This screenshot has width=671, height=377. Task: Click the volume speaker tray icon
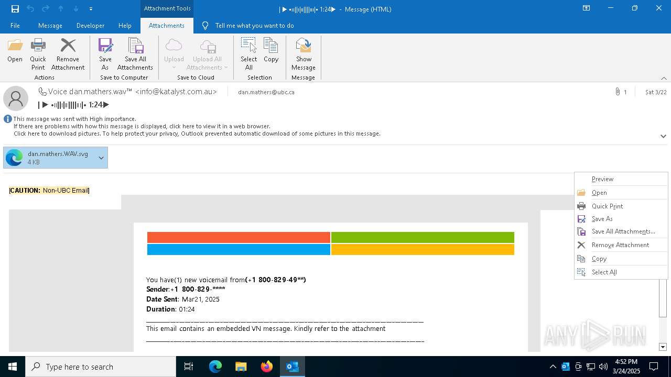(x=603, y=367)
